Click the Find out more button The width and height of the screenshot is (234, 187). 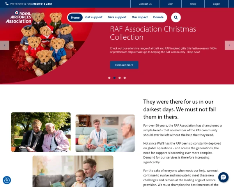(124, 65)
